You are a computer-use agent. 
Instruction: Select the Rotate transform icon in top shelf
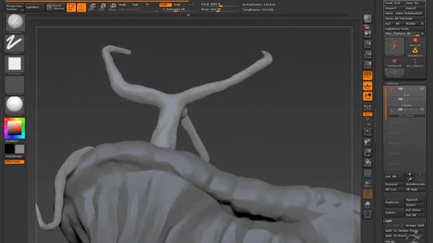coord(112,7)
